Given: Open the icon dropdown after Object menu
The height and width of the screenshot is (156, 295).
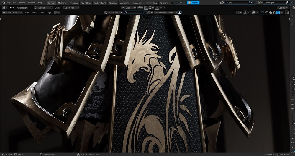Looking at the screenshot, I should pos(57,13).
